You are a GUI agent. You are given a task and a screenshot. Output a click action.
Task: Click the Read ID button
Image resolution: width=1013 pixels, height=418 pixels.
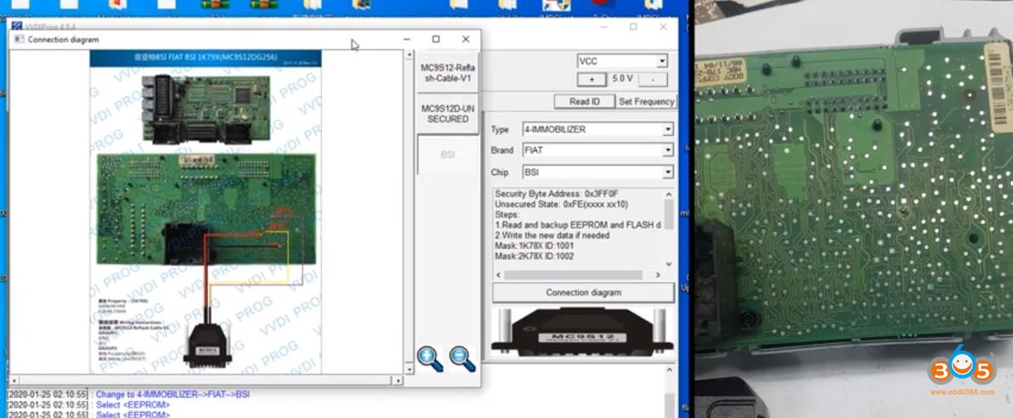point(584,101)
